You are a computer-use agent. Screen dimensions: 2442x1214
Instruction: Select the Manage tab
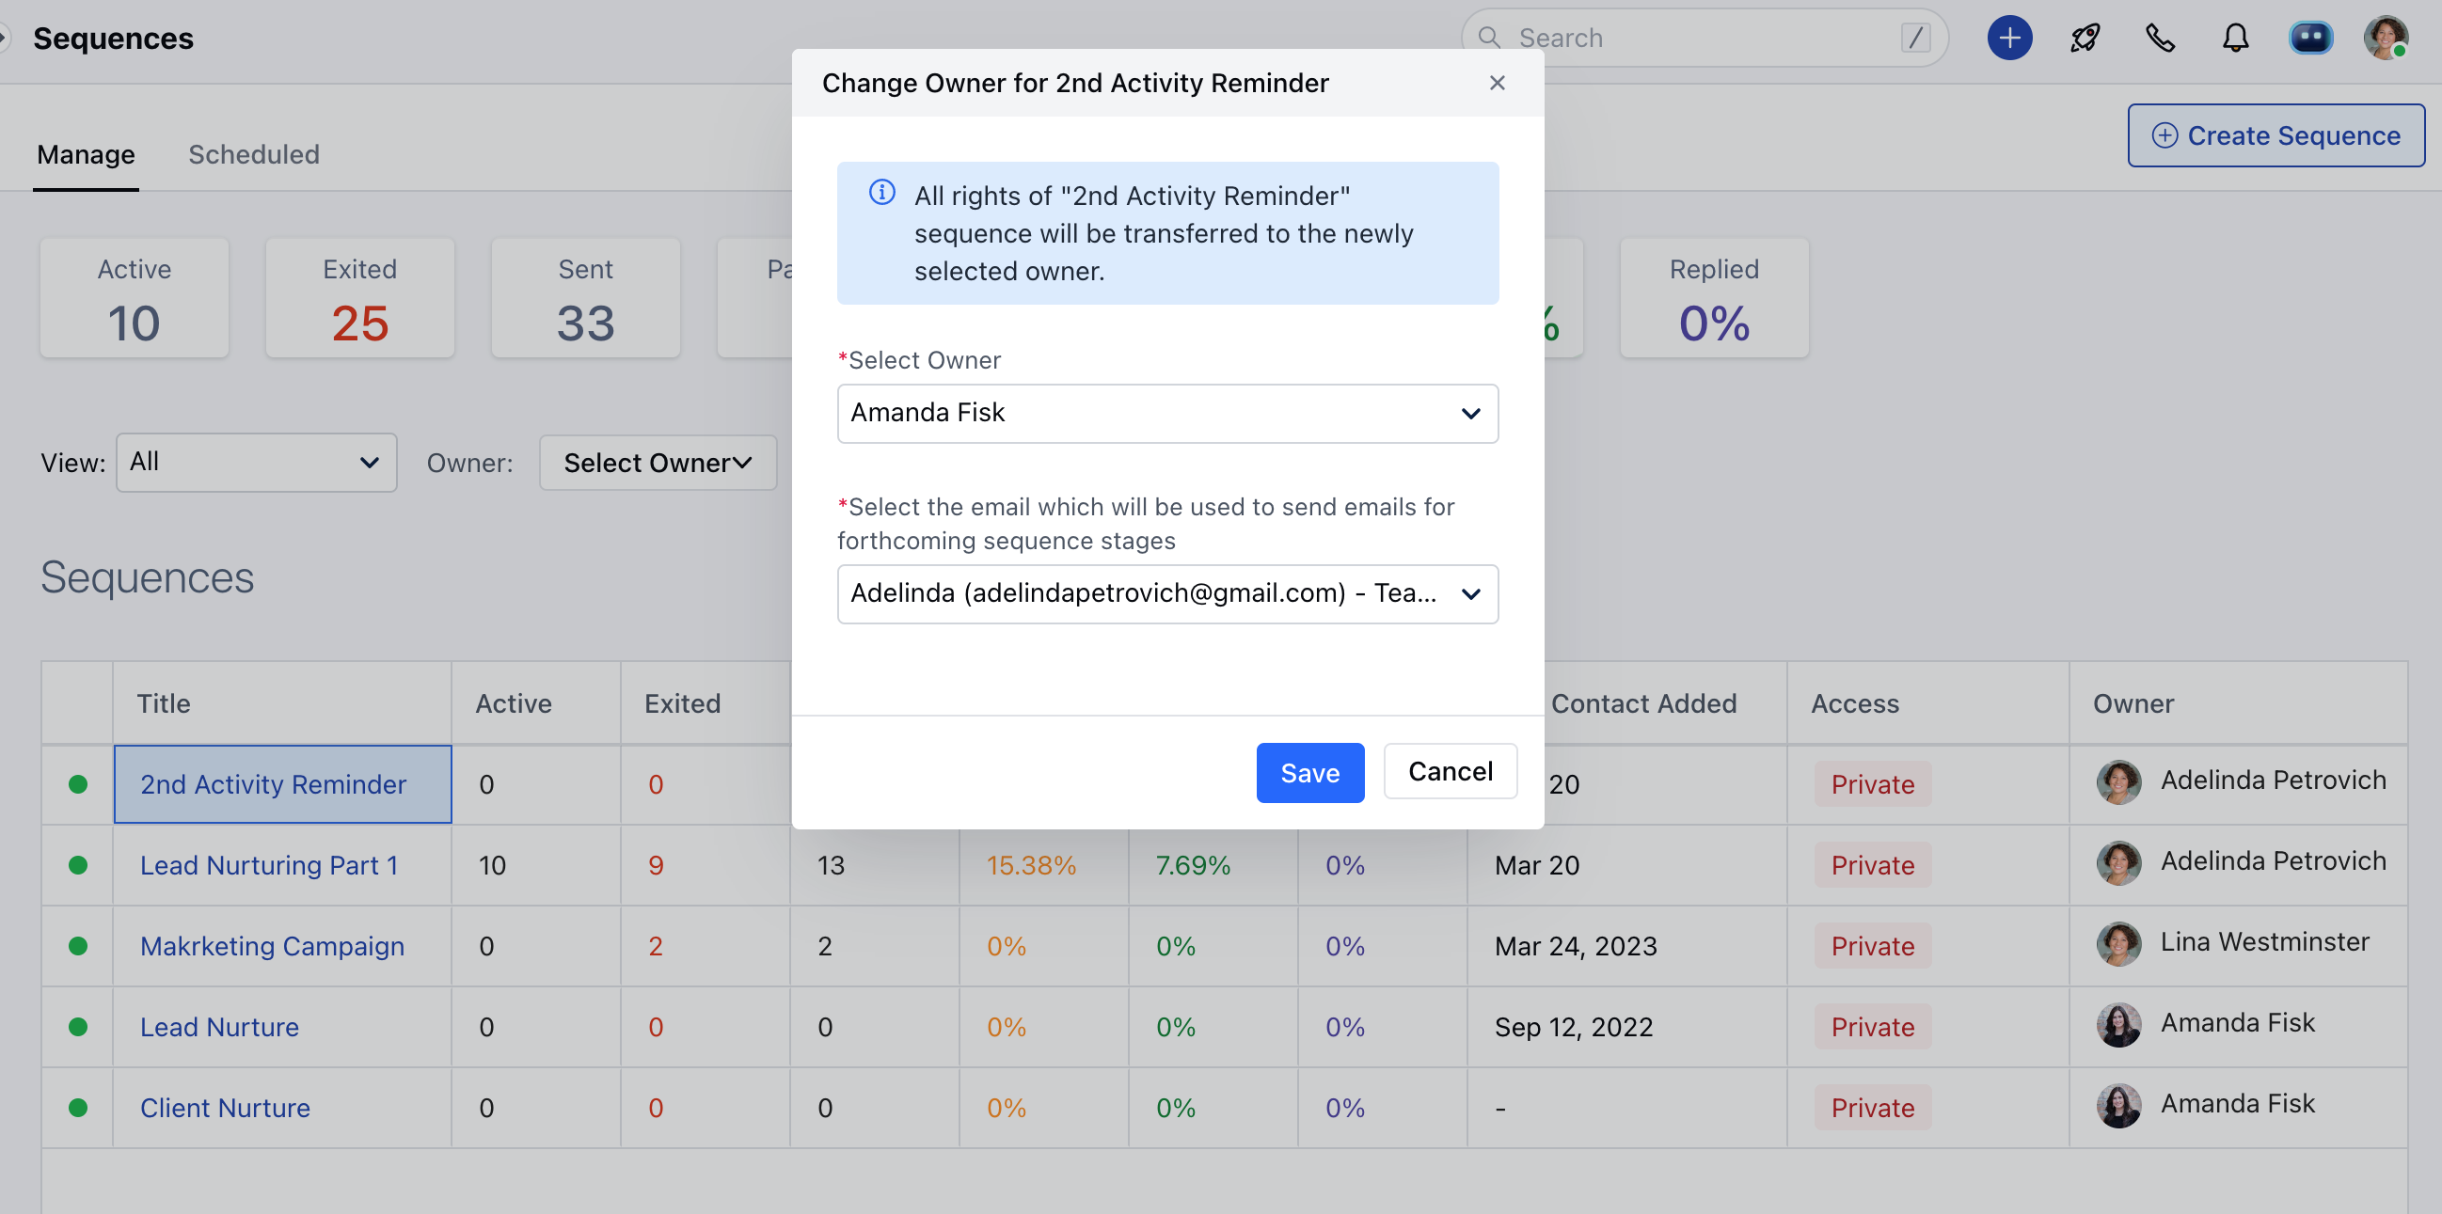tap(86, 154)
